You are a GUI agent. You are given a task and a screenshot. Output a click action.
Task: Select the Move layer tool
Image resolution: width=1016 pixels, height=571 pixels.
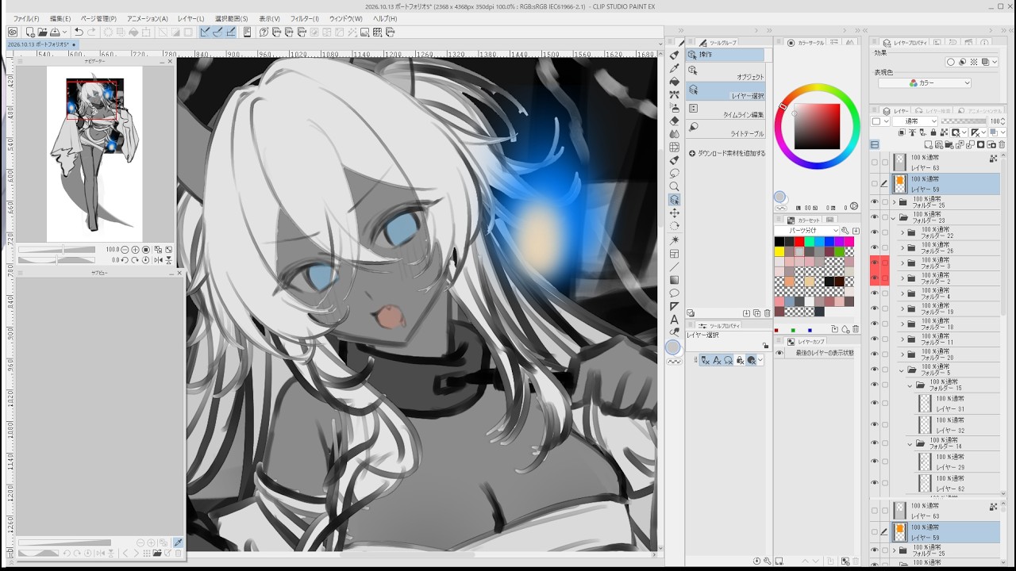(675, 213)
